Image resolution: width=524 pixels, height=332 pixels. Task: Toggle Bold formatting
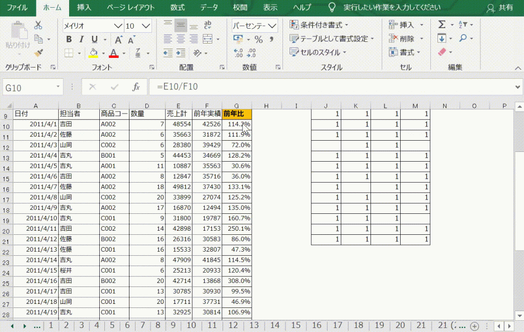click(68, 39)
